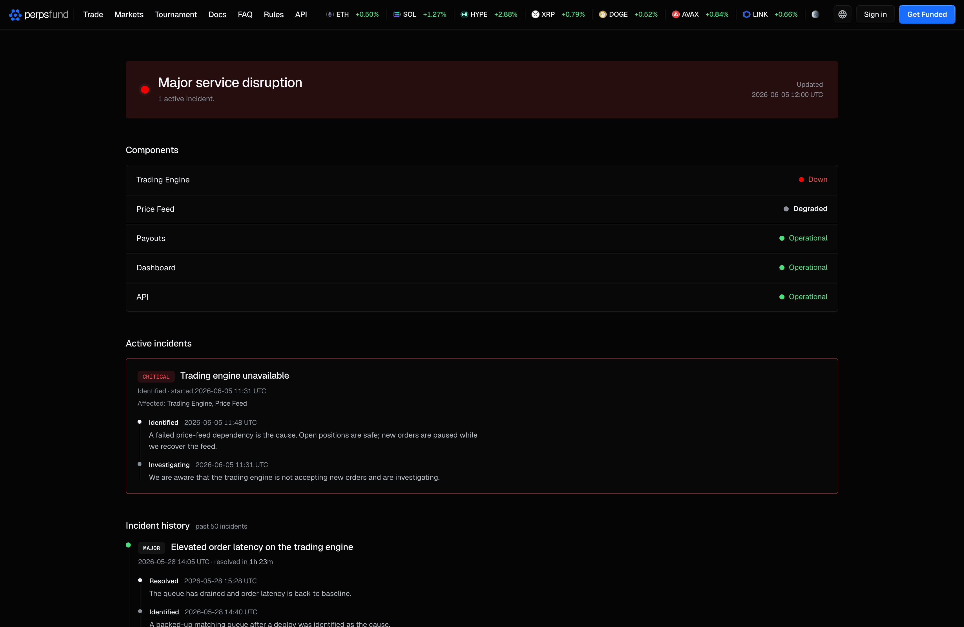This screenshot has width=964, height=627.
Task: Click the CRITICAL severity badge
Action: 156,377
